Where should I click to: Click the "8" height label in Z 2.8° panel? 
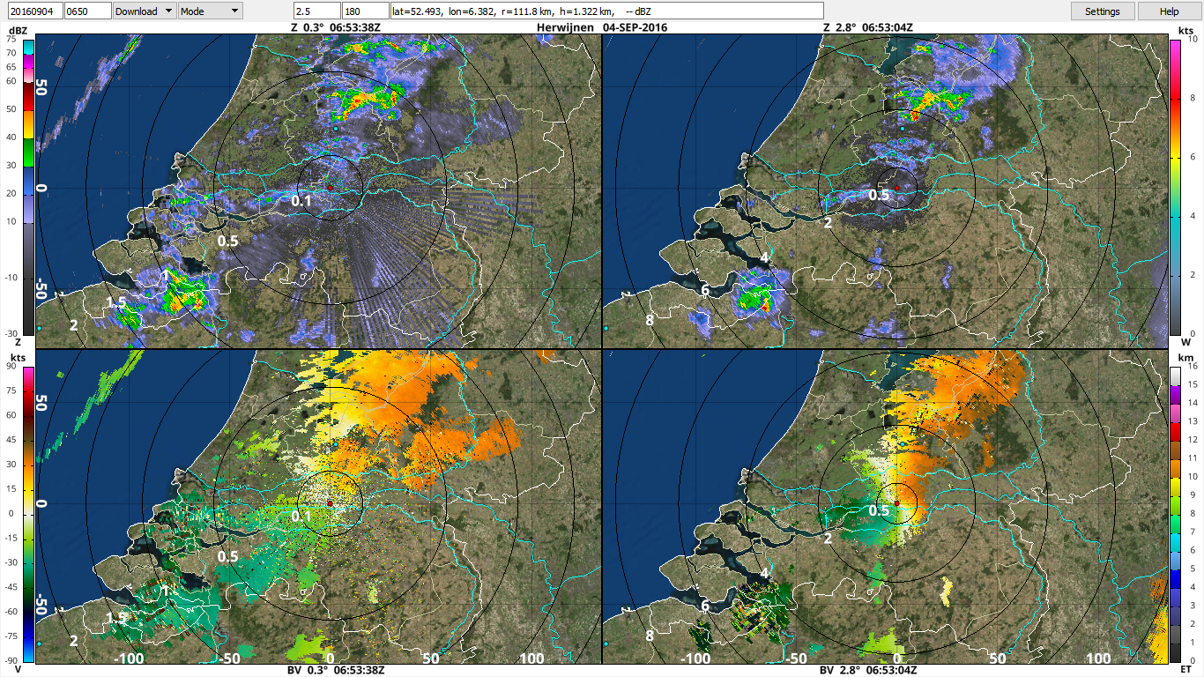pos(650,320)
